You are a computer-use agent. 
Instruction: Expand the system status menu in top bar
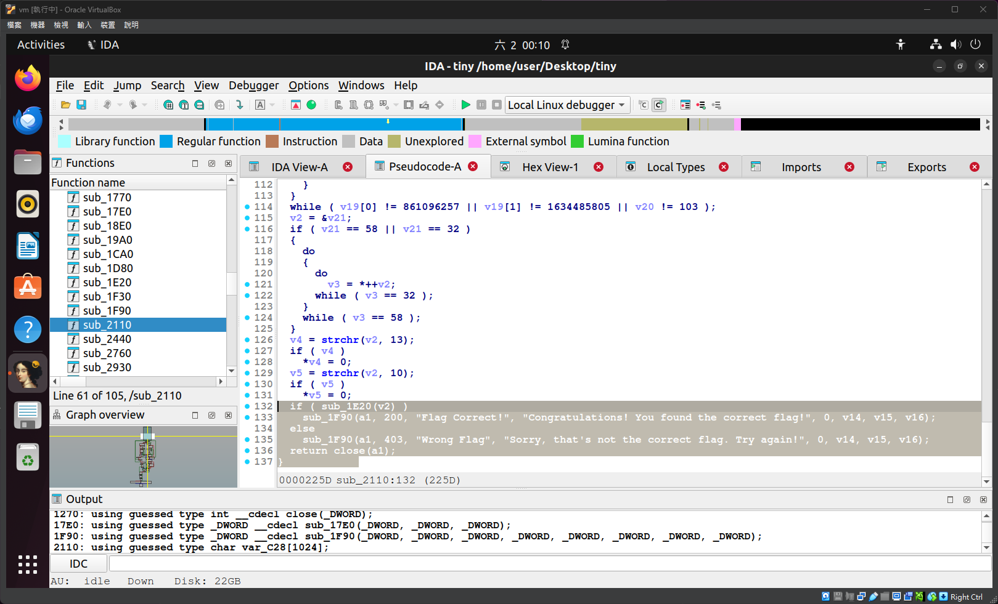point(955,44)
